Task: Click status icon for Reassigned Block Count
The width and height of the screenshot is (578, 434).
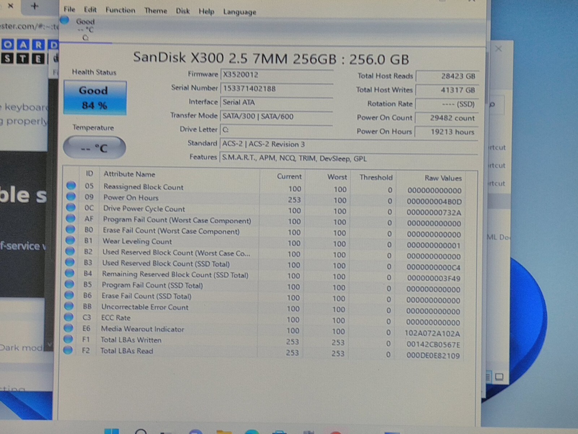Action: tap(71, 186)
